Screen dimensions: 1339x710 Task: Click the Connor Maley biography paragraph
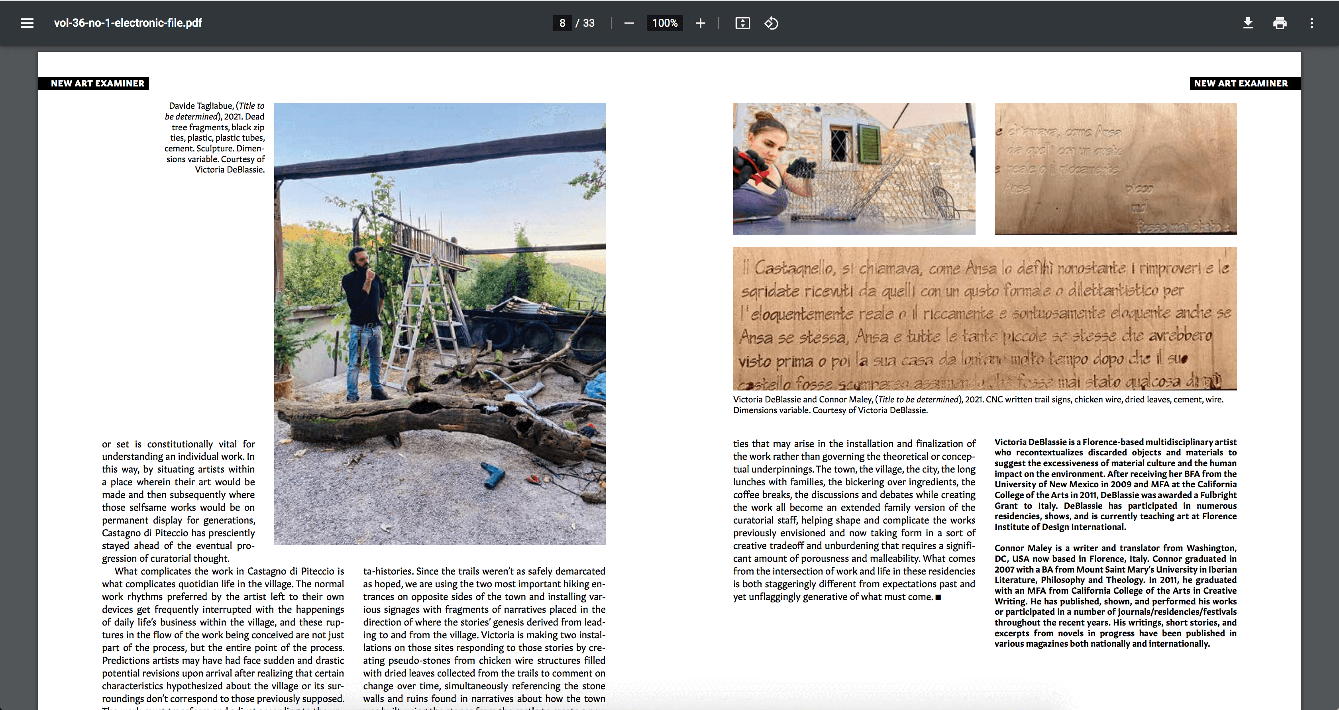1115,596
